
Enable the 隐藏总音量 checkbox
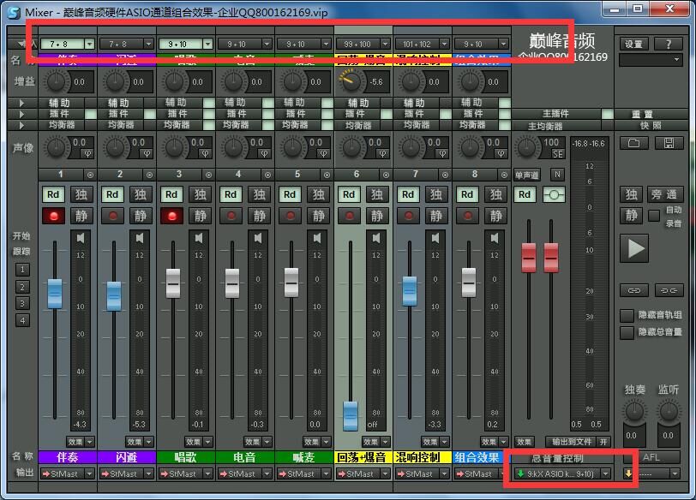(x=627, y=332)
